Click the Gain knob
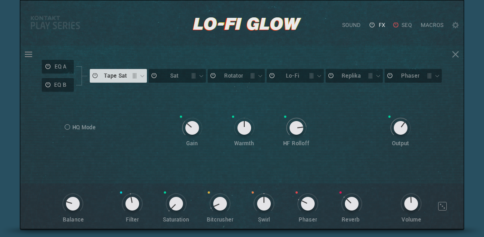 click(192, 128)
